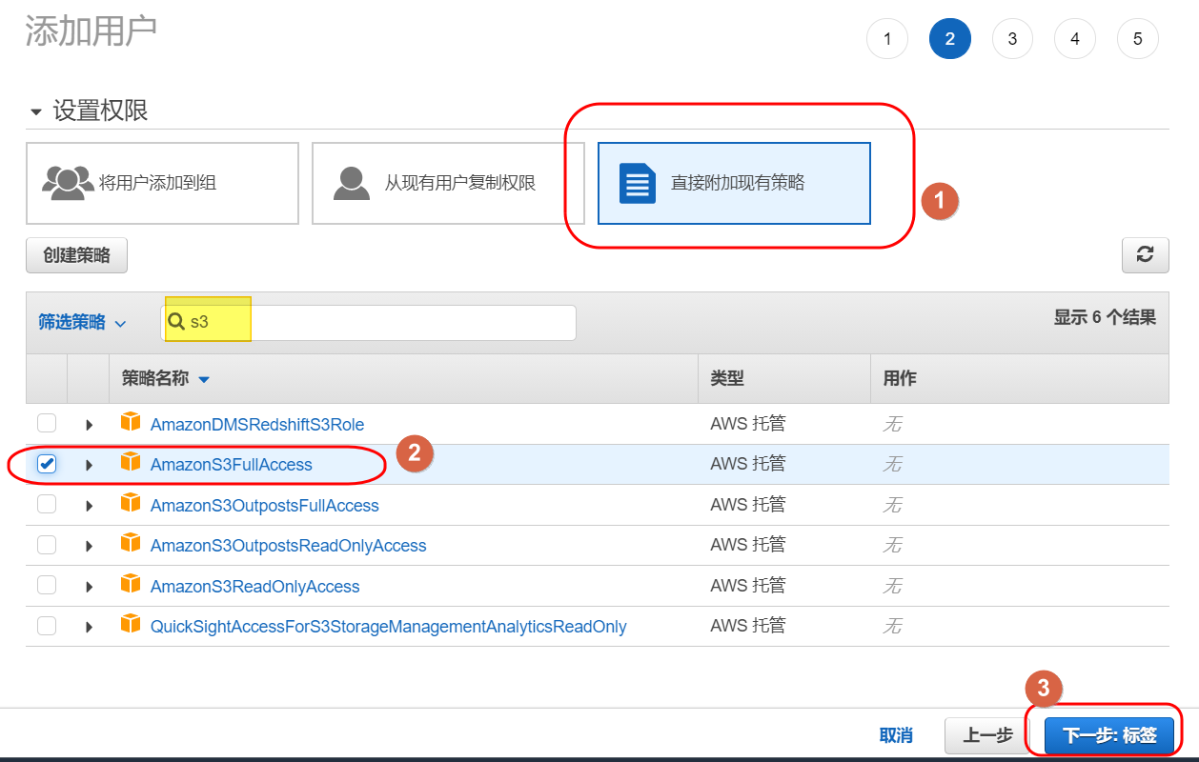Click the user group icon for 将用户添加到组
Image resolution: width=1199 pixels, height=762 pixels.
(x=68, y=182)
